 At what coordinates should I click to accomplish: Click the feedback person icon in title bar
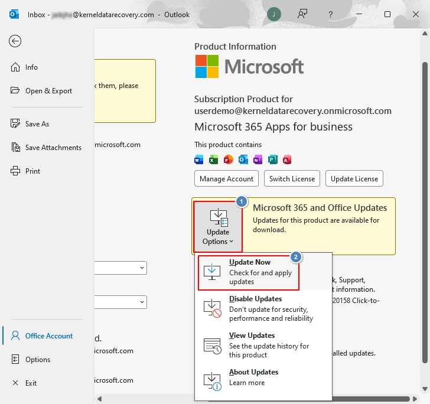point(302,14)
